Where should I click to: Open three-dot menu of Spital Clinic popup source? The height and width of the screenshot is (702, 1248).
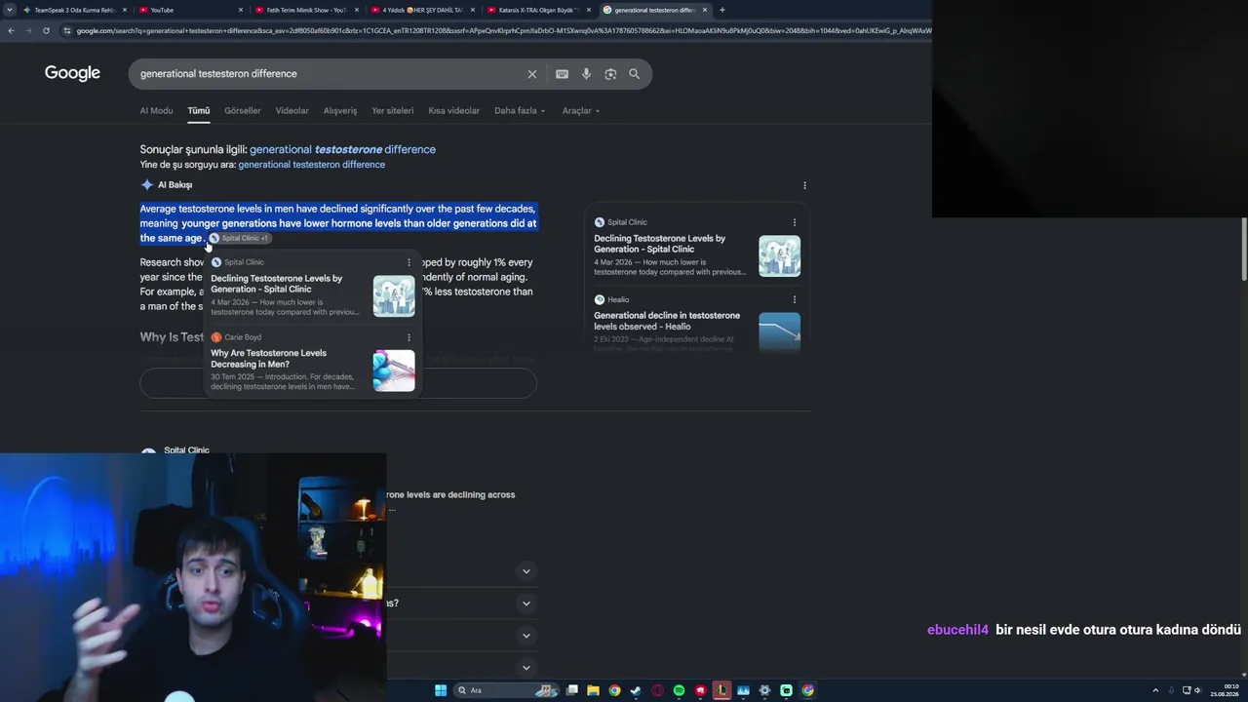(409, 262)
